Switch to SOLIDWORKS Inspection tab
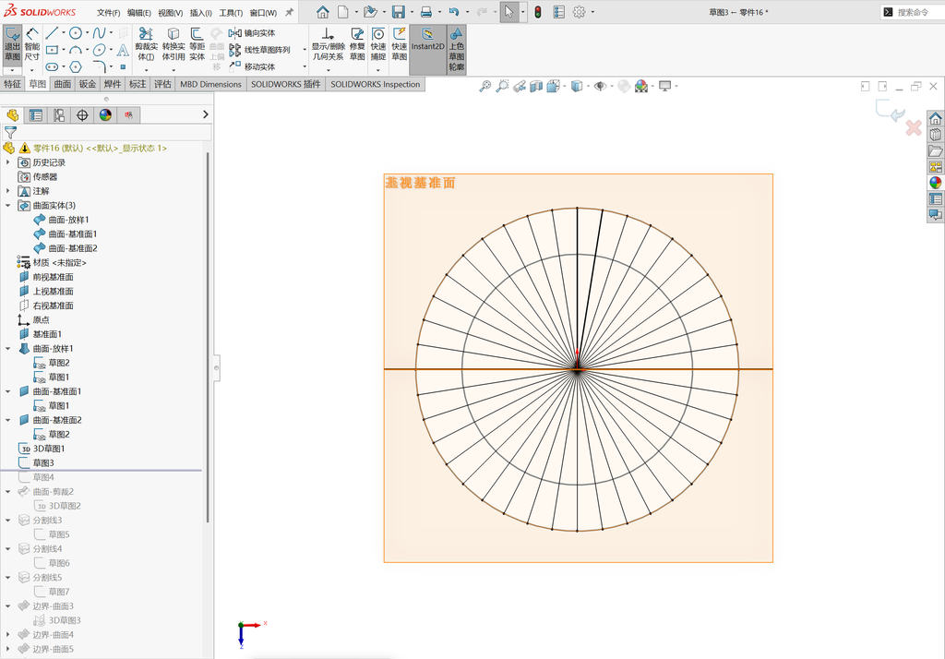The width and height of the screenshot is (945, 659). pyautogui.click(x=375, y=84)
